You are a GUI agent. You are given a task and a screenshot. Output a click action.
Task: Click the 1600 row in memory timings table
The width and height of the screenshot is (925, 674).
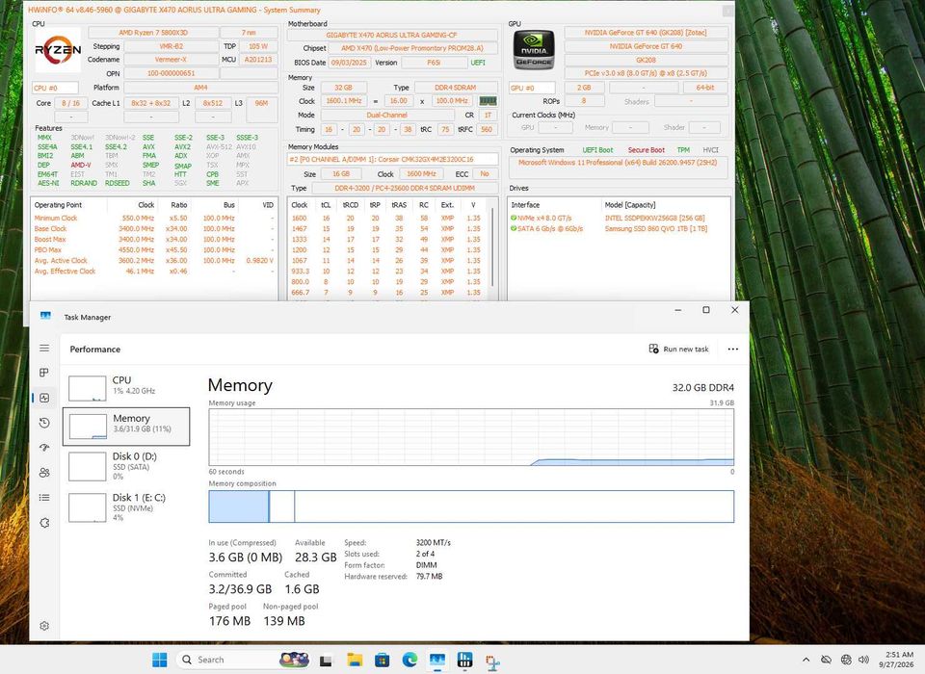[x=386, y=218]
